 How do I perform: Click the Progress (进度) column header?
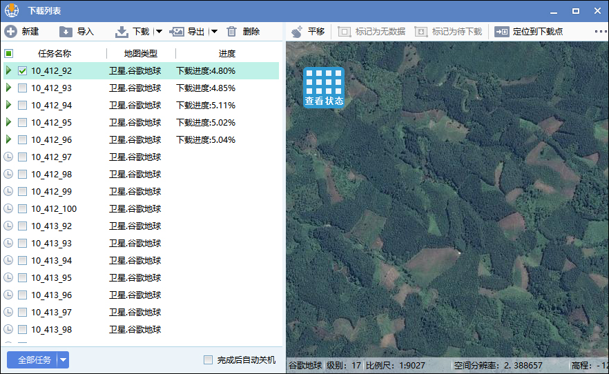(226, 54)
